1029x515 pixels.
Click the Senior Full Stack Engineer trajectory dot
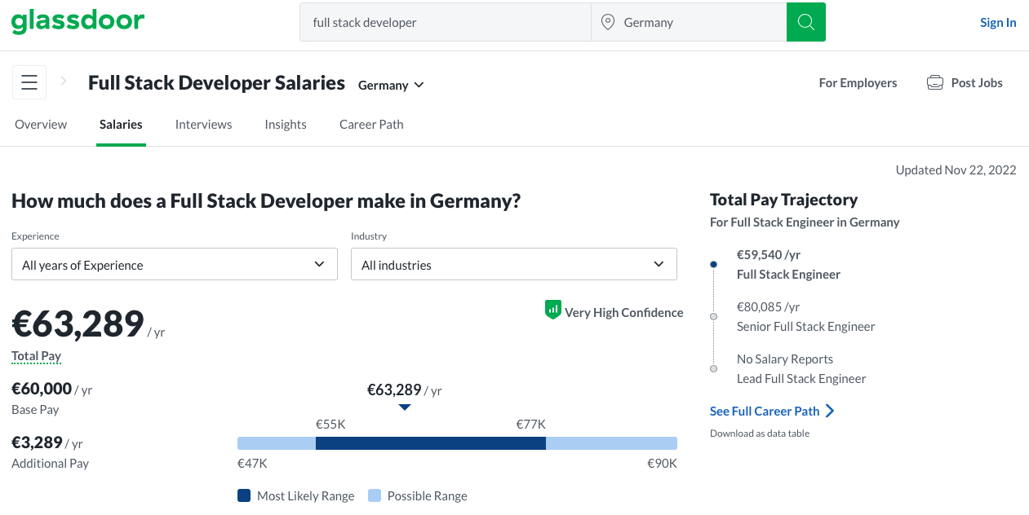714,316
